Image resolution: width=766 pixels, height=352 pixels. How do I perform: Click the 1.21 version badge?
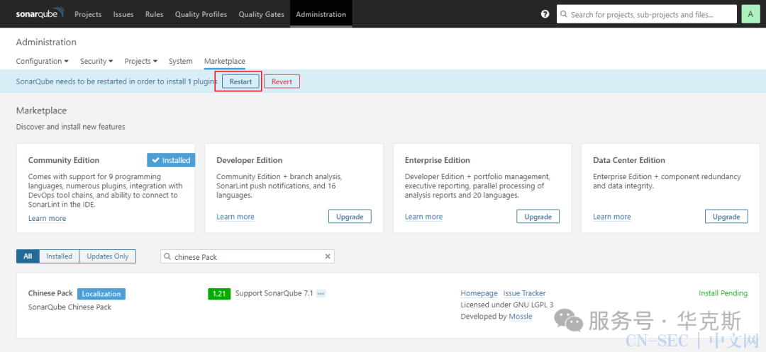(219, 293)
